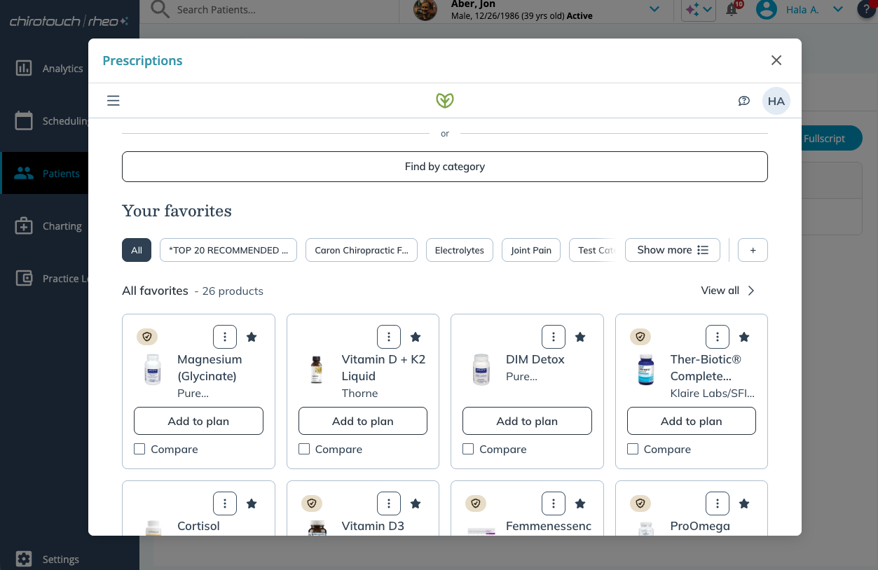Expand the patient Aber, Jon dropdown
Image resolution: width=878 pixels, height=570 pixels.
click(654, 9)
